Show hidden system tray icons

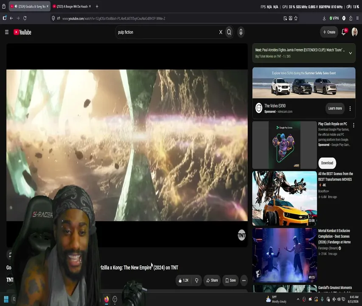click(298, 299)
